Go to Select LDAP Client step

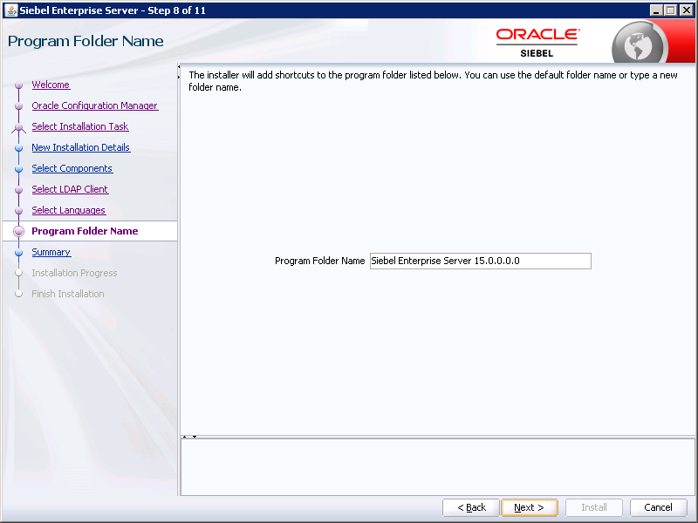coord(70,189)
